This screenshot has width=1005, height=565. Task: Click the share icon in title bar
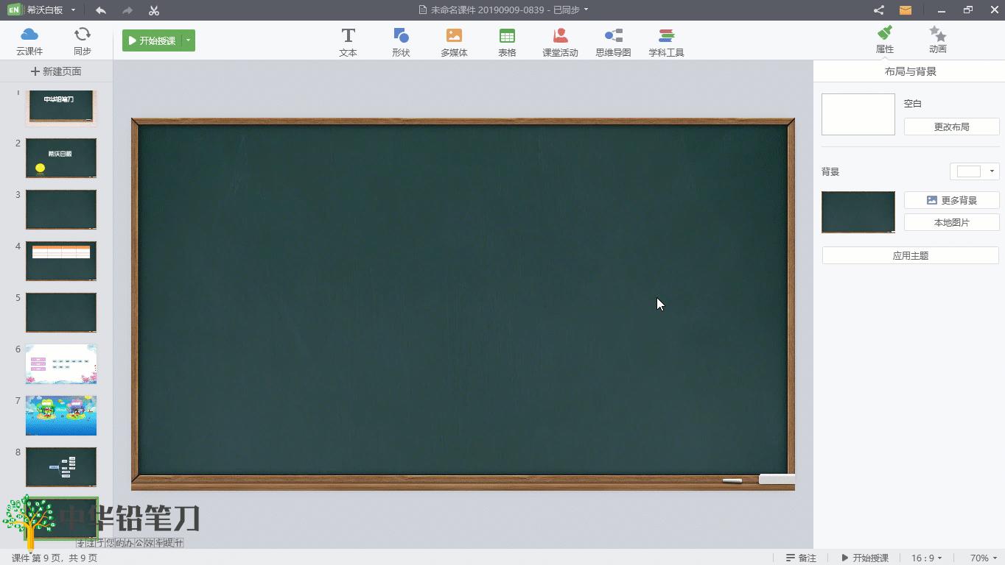tap(878, 10)
